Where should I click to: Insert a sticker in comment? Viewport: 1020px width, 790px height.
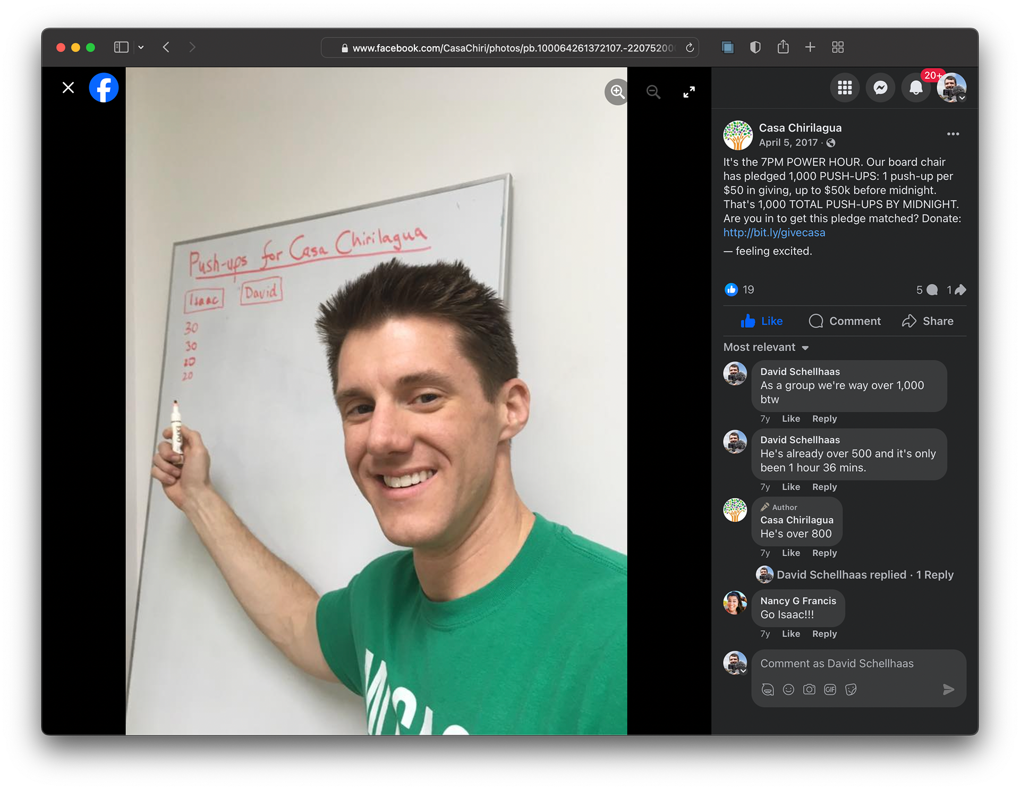click(851, 690)
